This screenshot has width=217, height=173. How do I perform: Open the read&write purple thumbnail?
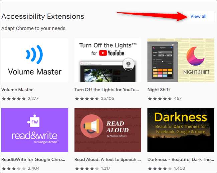coord(35,130)
